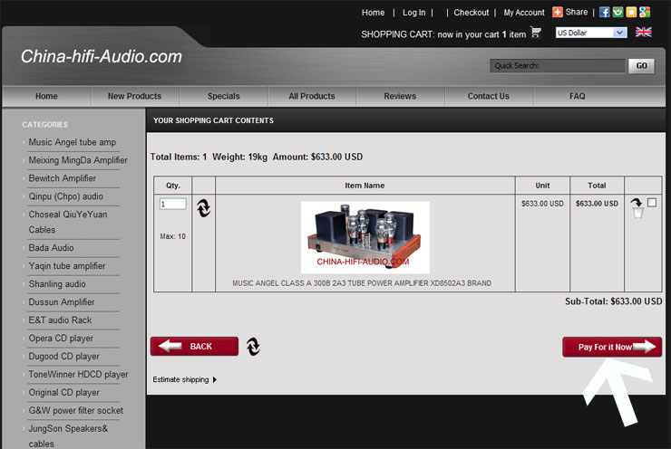Image resolution: width=671 pixels, height=449 pixels.
Task: Open Bewitch Amplifier category
Action: (62, 178)
